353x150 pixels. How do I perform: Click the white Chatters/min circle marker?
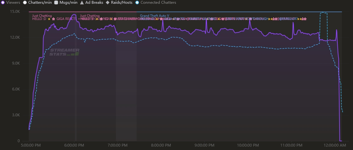pyautogui.click(x=25, y=2)
